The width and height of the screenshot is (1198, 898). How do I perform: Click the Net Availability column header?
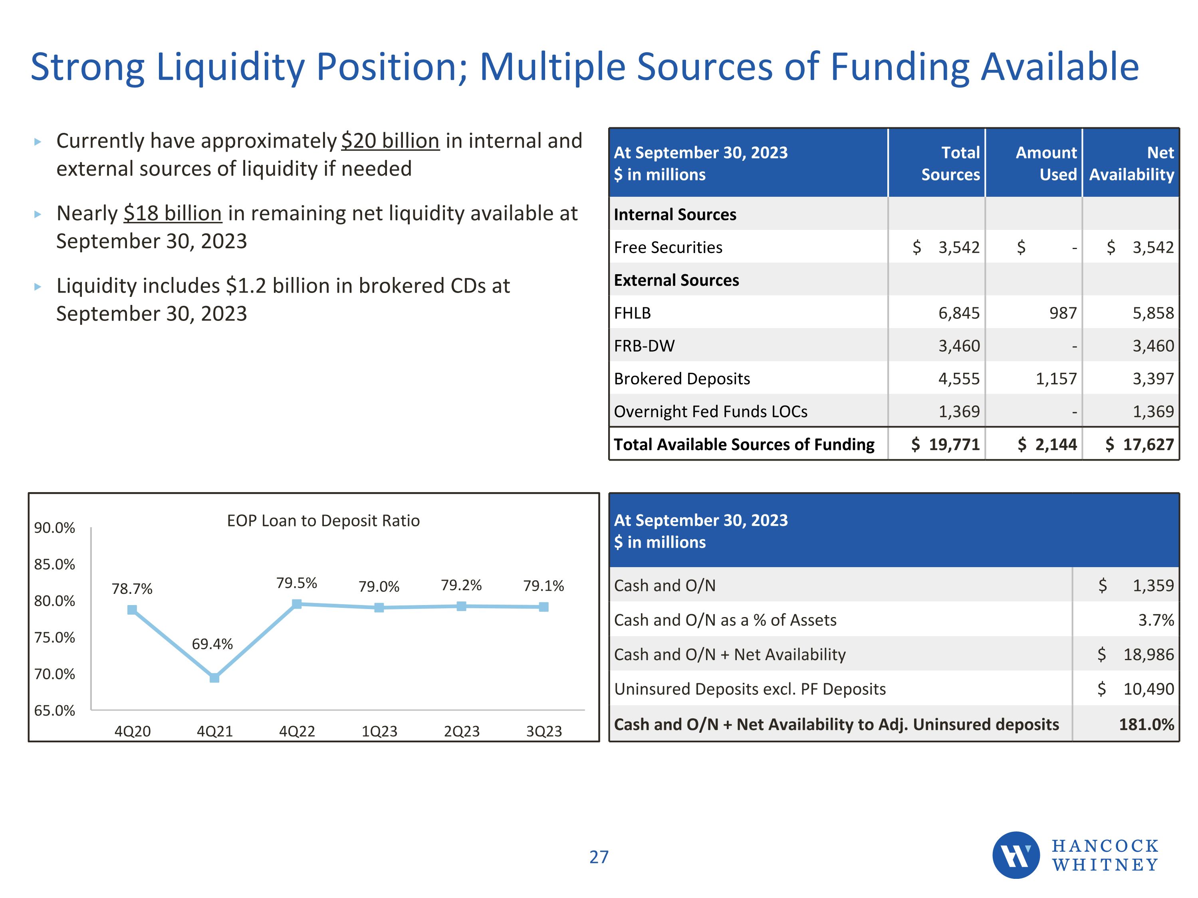[x=1131, y=164]
